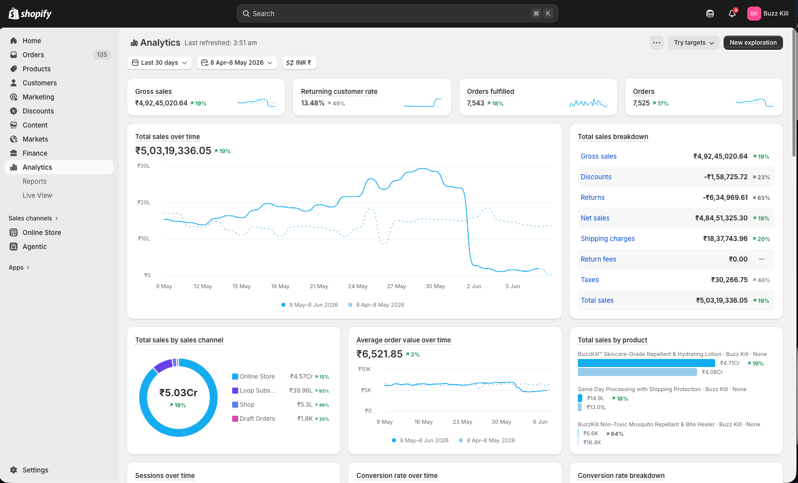Click the Markets globe icon
798x483 pixels.
pos(14,139)
